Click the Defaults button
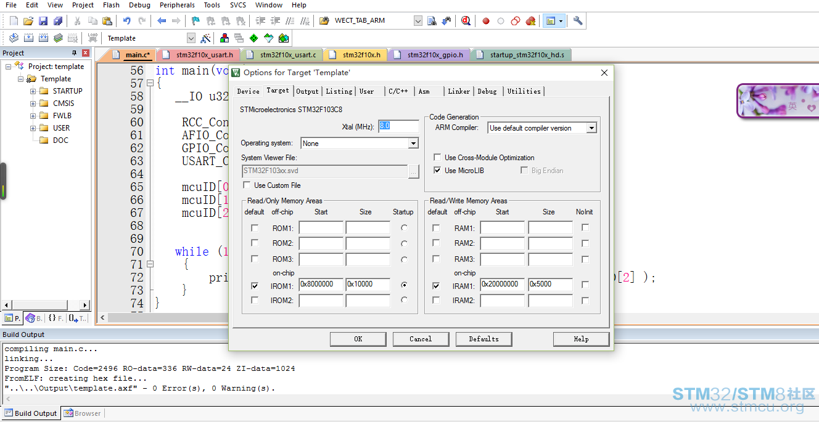 [484, 339]
